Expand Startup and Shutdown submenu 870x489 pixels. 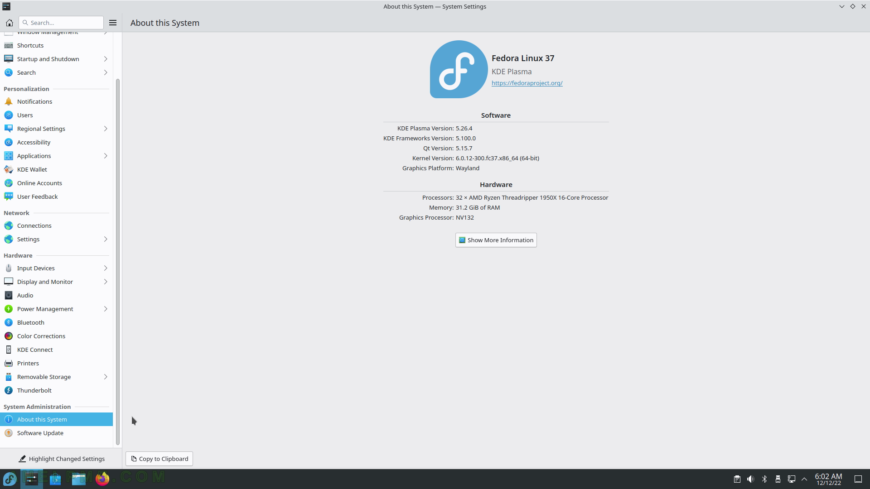point(106,59)
